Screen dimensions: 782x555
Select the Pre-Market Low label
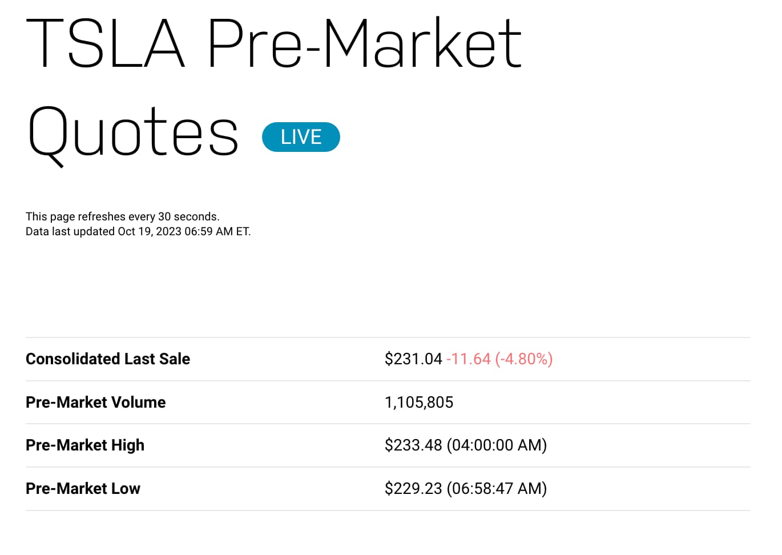coord(83,488)
